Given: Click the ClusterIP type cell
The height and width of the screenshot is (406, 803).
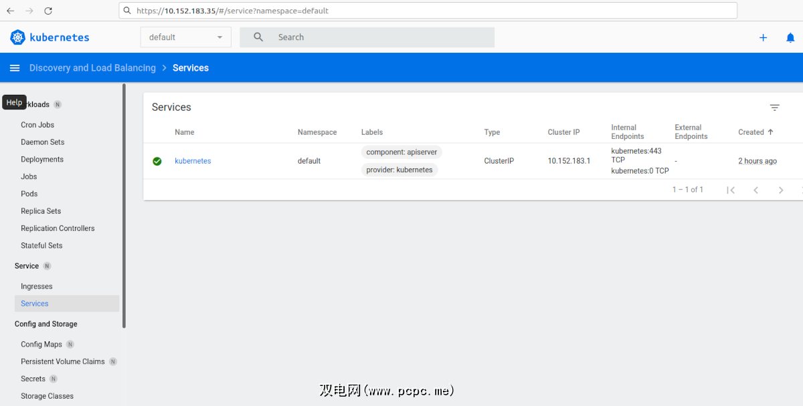Looking at the screenshot, I should click(x=499, y=161).
